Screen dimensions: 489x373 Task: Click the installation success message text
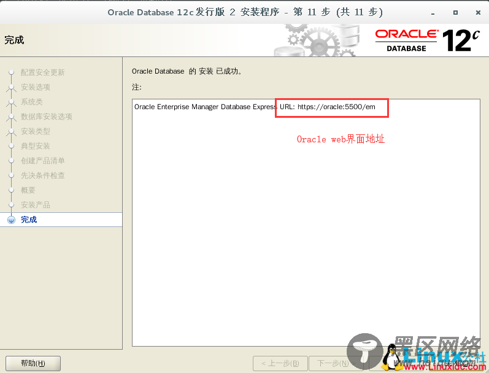point(187,71)
